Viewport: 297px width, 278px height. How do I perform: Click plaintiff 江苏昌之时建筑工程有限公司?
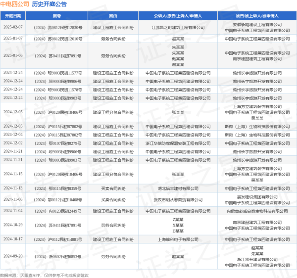tap(178, 28)
